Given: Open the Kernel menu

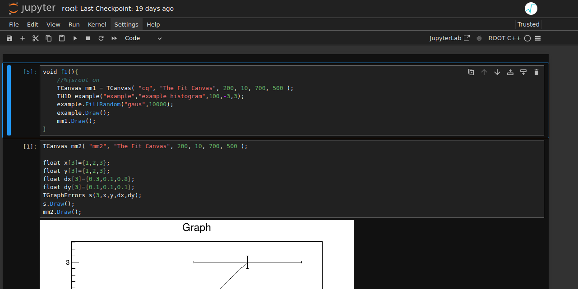Looking at the screenshot, I should 97,24.
